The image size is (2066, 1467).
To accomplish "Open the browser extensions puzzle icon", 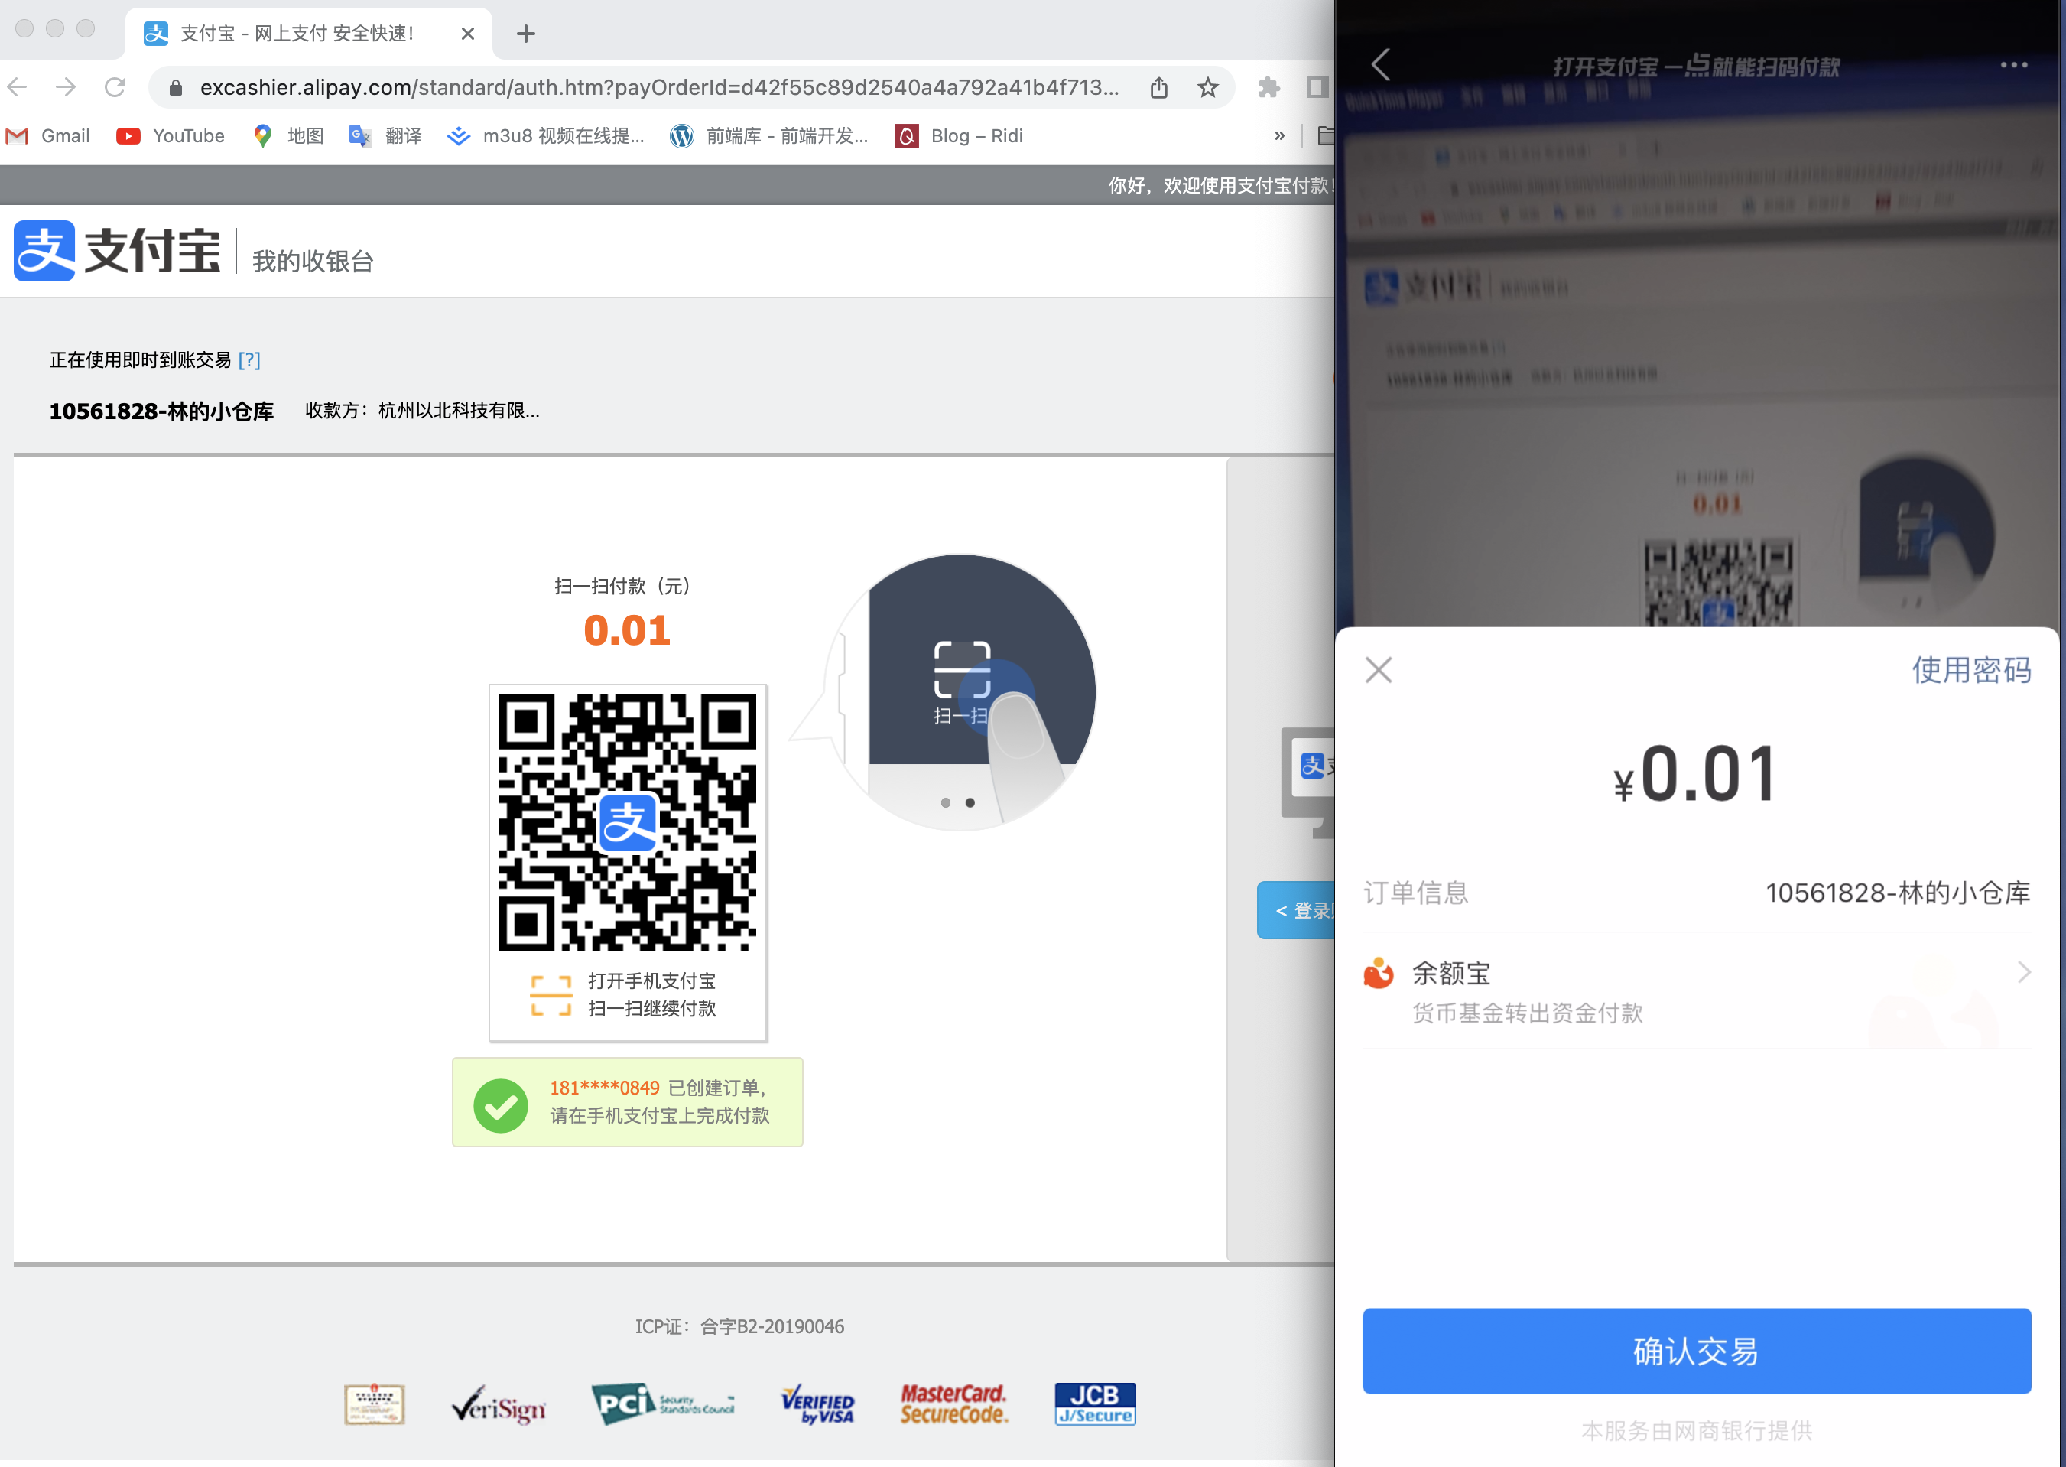I will [1269, 88].
